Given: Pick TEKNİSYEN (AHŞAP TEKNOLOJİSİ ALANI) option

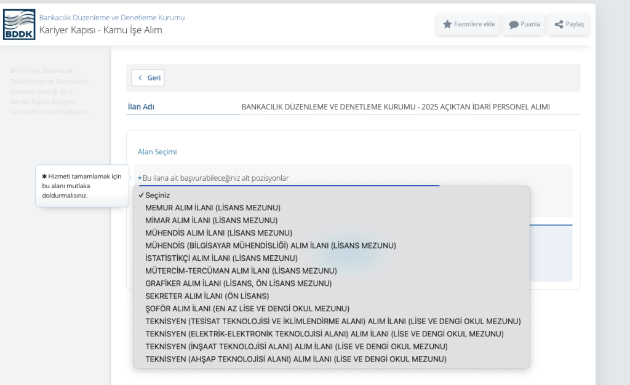Looking at the screenshot, I should pos(295,359).
